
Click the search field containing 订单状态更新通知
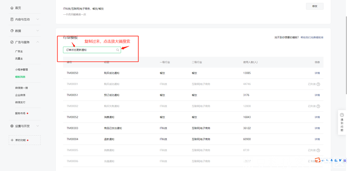tap(92, 50)
